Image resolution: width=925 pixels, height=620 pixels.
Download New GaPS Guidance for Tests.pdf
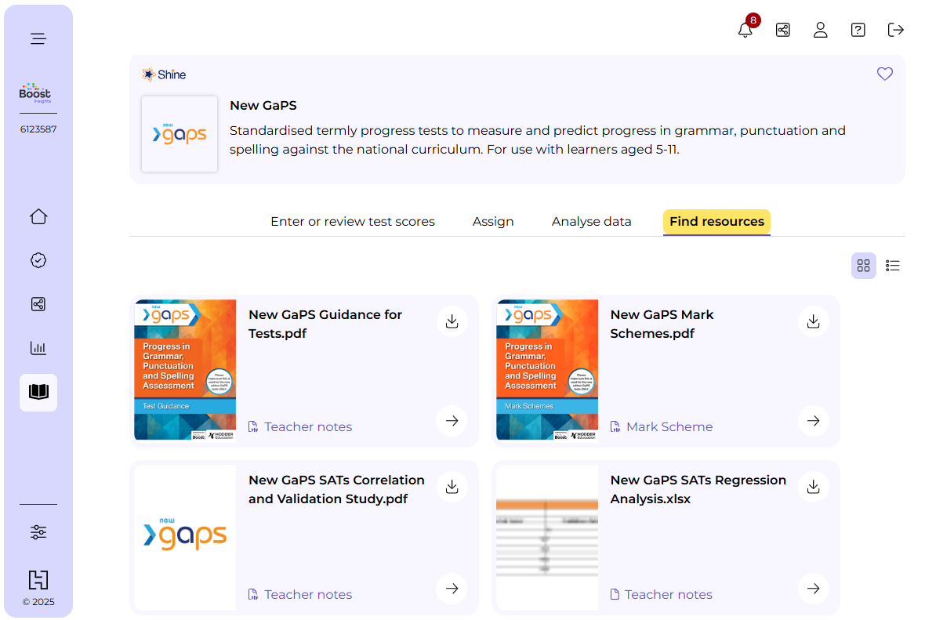(x=452, y=321)
